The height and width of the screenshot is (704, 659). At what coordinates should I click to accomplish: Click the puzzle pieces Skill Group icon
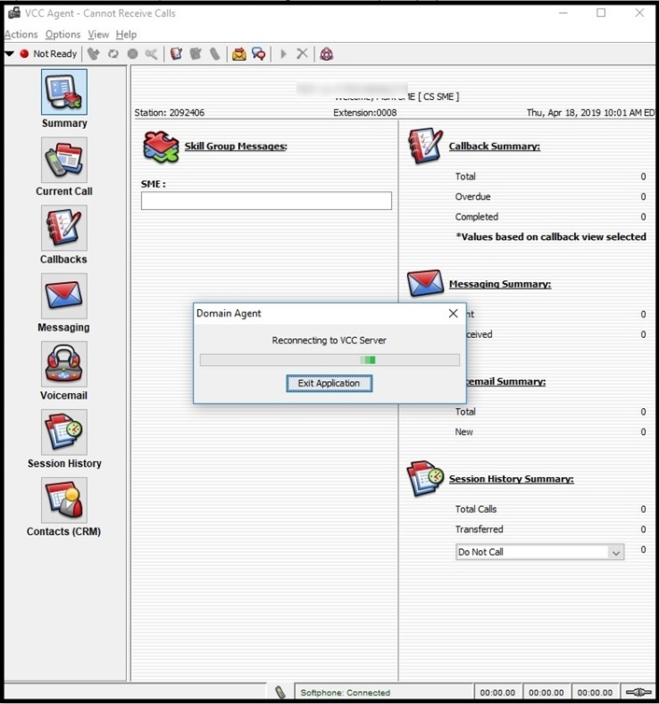[x=161, y=147]
